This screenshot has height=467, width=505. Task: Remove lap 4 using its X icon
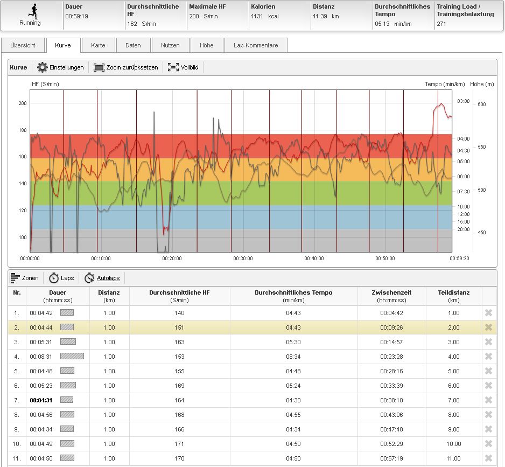coord(488,357)
